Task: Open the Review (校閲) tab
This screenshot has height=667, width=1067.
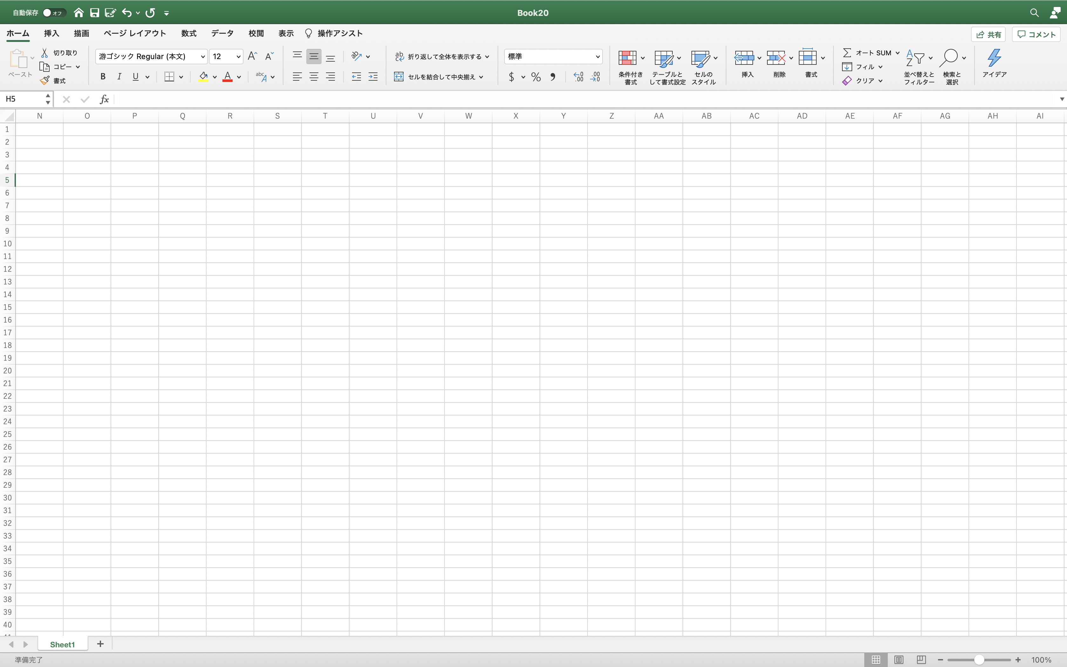Action: click(x=256, y=34)
